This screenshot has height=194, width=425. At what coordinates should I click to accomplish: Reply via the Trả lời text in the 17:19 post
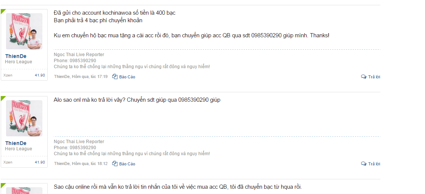point(374,77)
